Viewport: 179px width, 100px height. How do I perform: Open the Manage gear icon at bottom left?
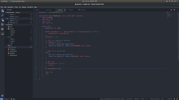2,96
